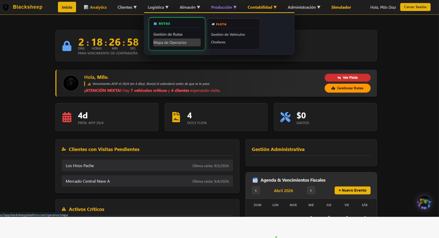Image resolution: width=439 pixels, height=238 pixels.
Task: Click the Hola, Milo Diaz greeting
Action: [383, 7]
